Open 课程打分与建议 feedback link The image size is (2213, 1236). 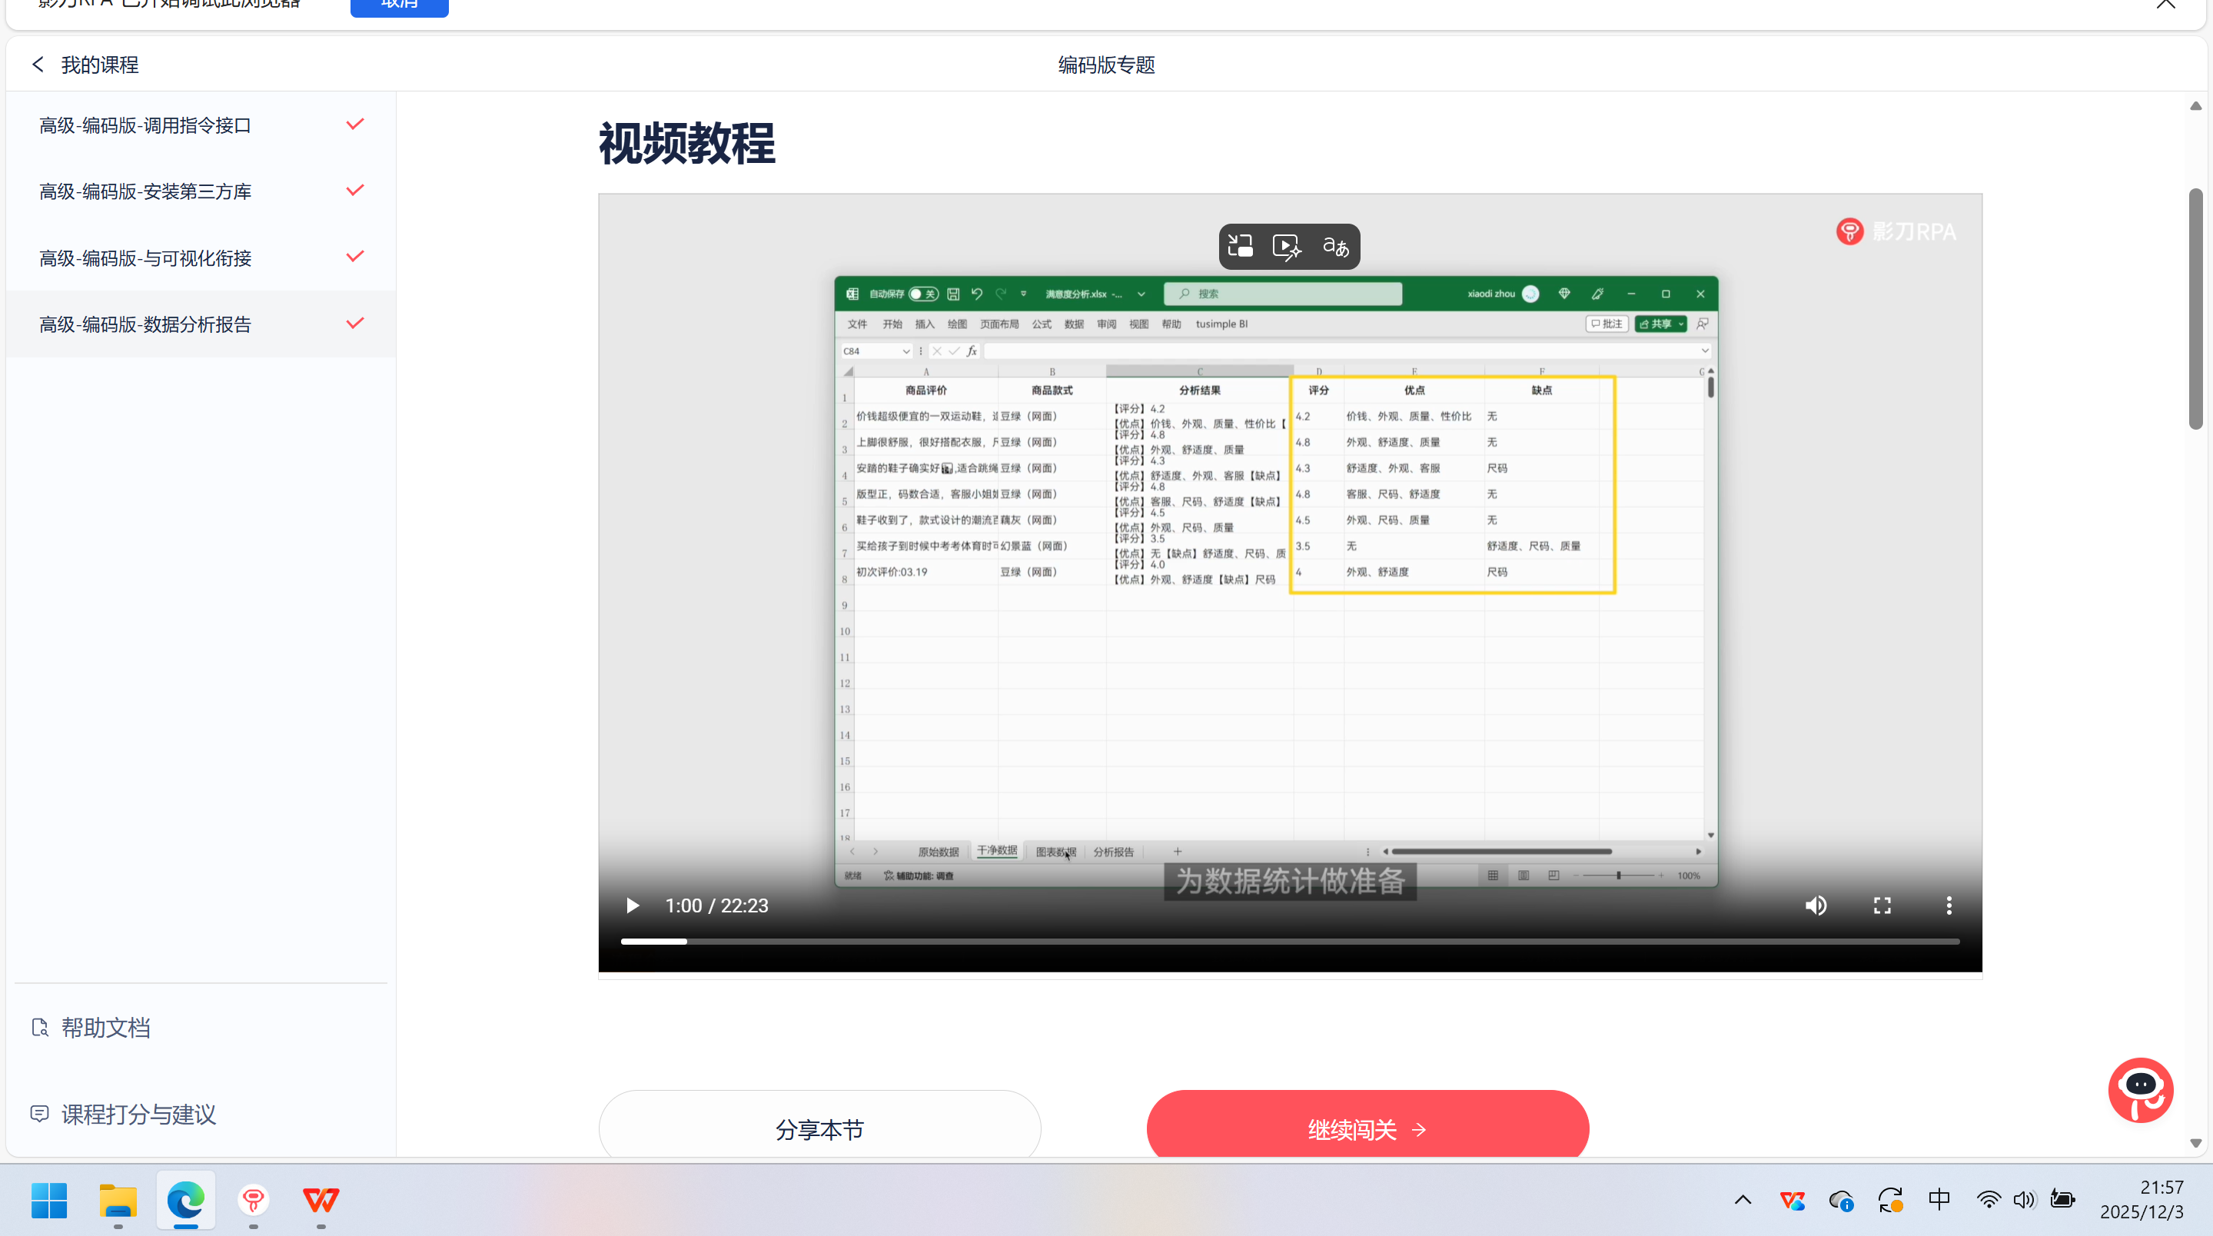point(123,1114)
